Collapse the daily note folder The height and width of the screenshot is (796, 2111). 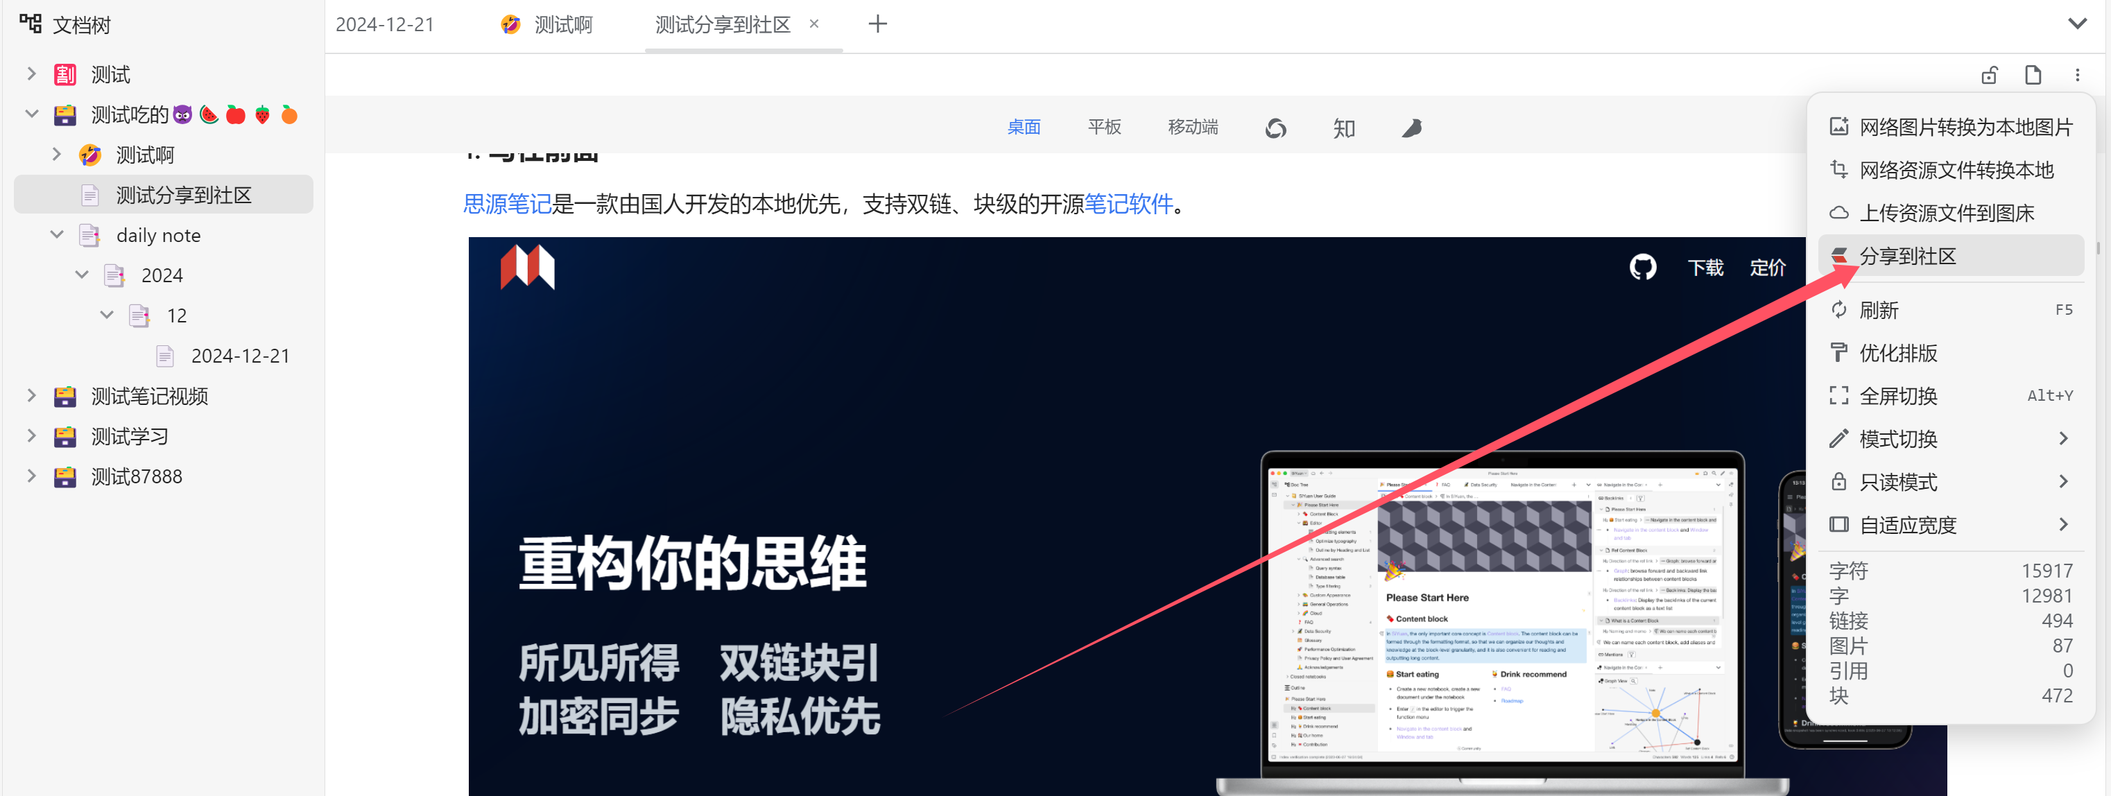(x=57, y=235)
